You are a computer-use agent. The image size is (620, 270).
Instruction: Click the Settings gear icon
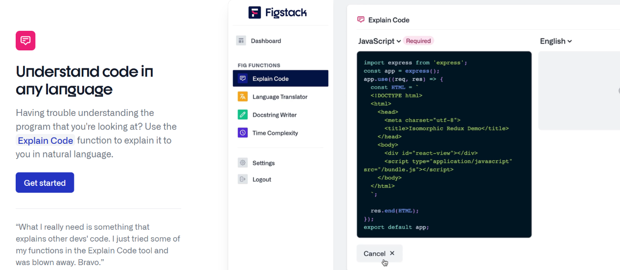click(x=242, y=162)
